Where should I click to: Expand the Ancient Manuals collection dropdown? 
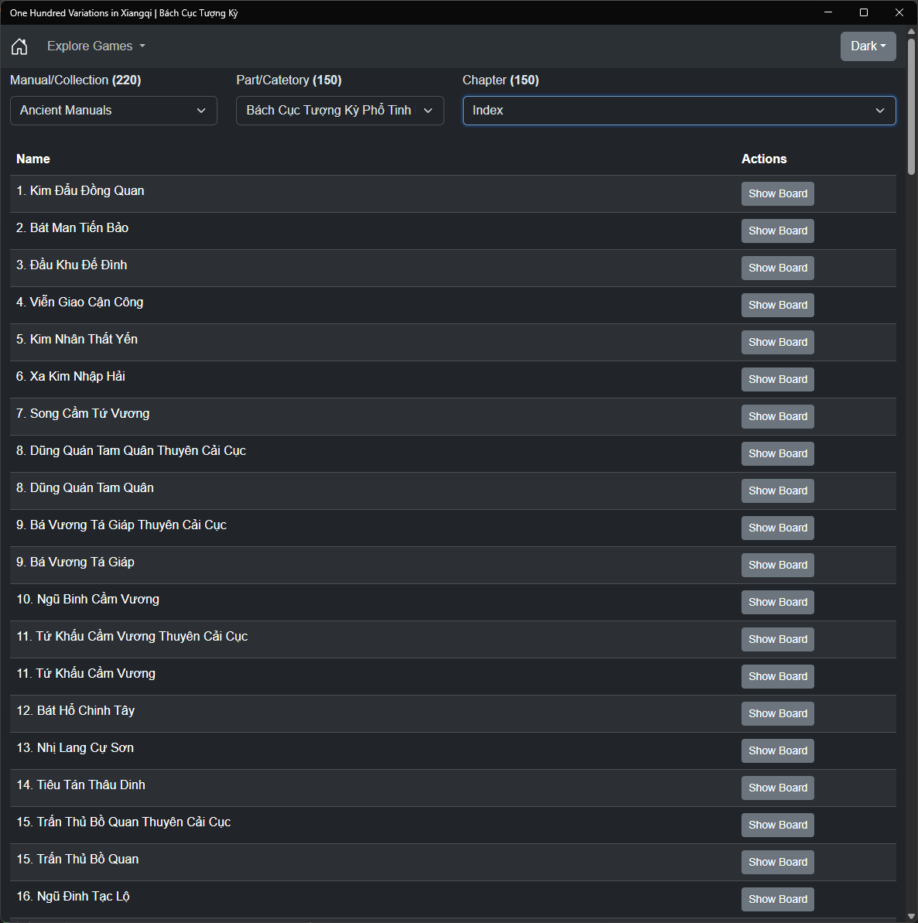click(114, 111)
